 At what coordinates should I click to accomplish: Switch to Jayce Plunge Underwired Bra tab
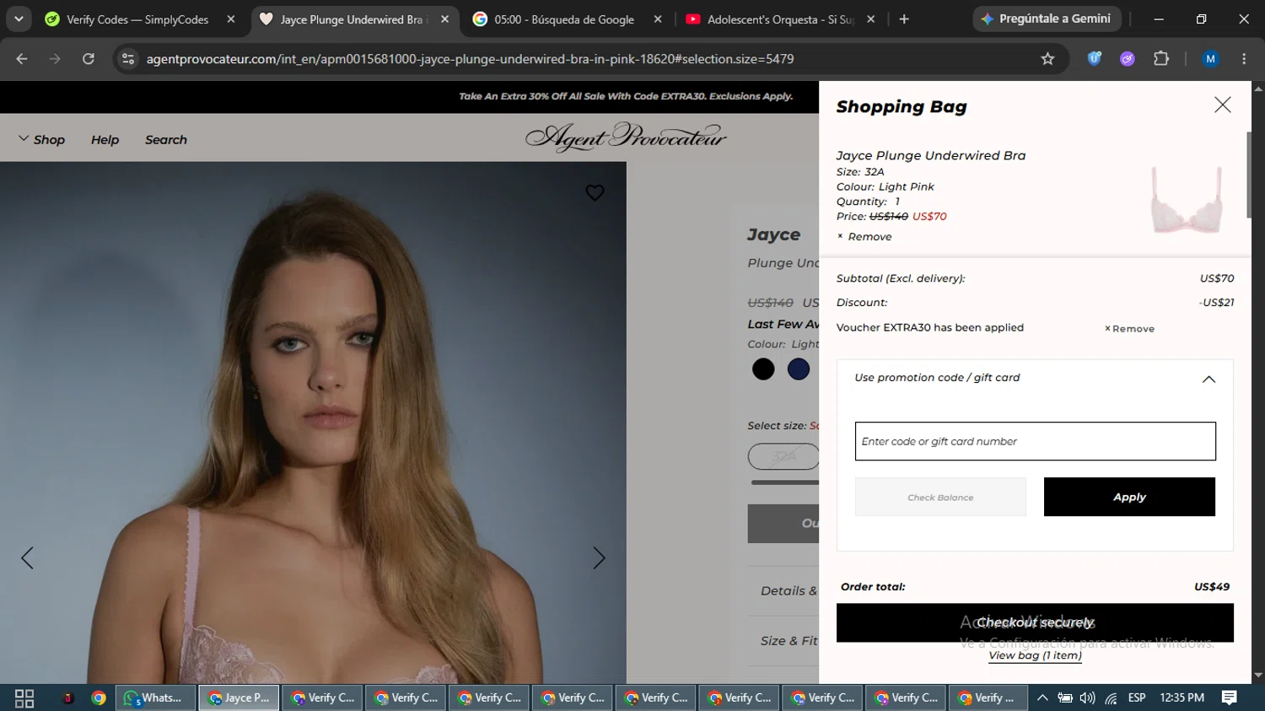pyautogui.click(x=354, y=19)
